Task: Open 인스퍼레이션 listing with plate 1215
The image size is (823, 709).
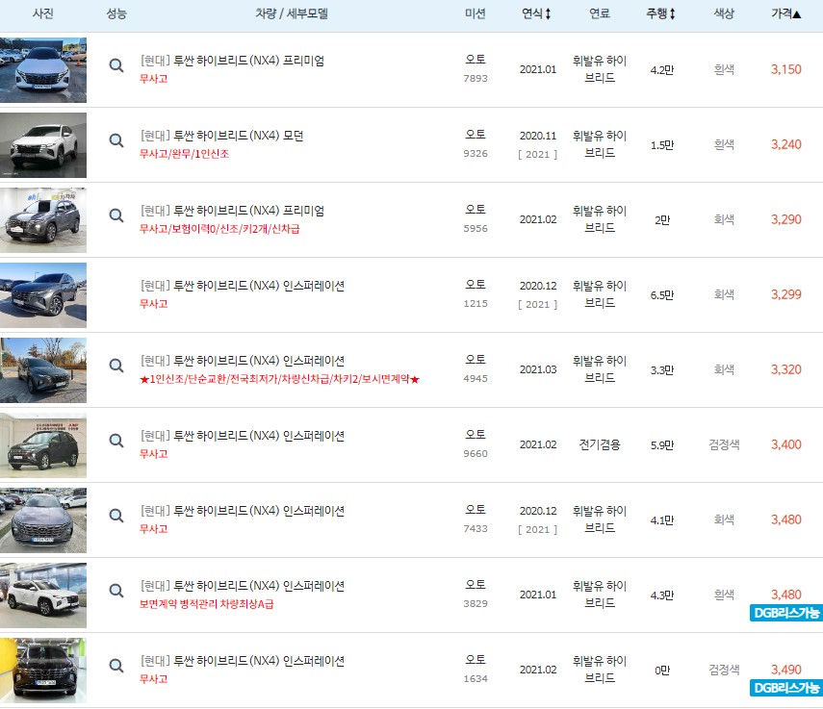Action: tap(242, 286)
